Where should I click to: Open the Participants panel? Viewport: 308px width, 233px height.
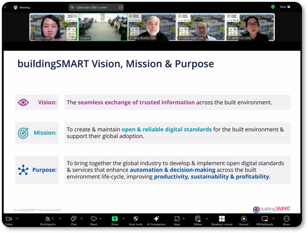coord(47,221)
